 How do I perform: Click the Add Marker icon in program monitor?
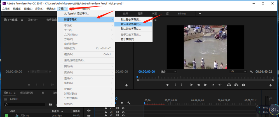(167, 85)
